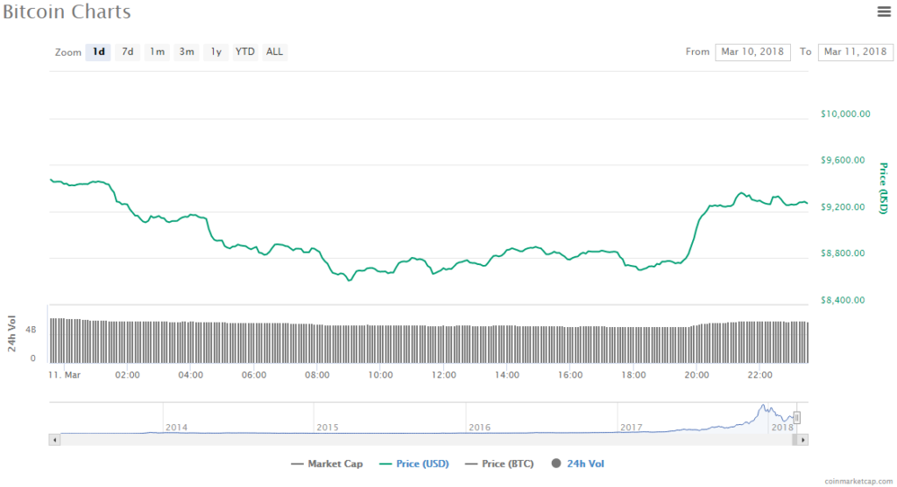This screenshot has height=487, width=897.
Task: Grab the navigator range handle
Action: 797,418
